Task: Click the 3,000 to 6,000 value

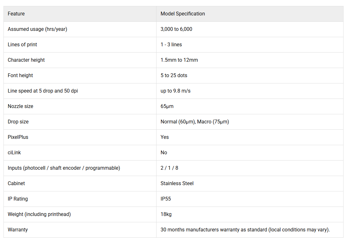Action: pyautogui.click(x=176, y=29)
